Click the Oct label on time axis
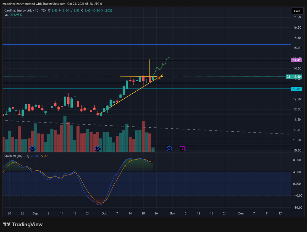 click(x=104, y=213)
